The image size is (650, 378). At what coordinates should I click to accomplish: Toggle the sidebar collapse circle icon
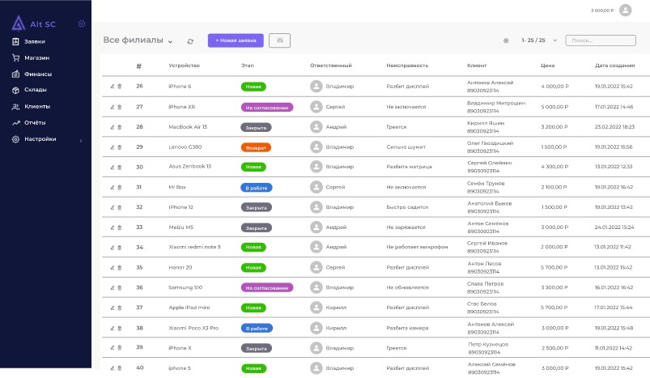(82, 23)
